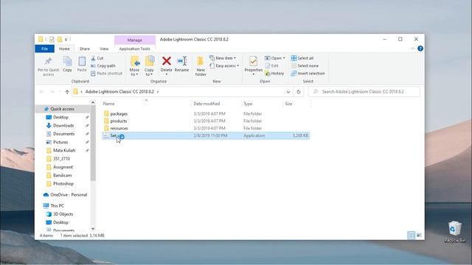Click Edit in Open group

271,66
